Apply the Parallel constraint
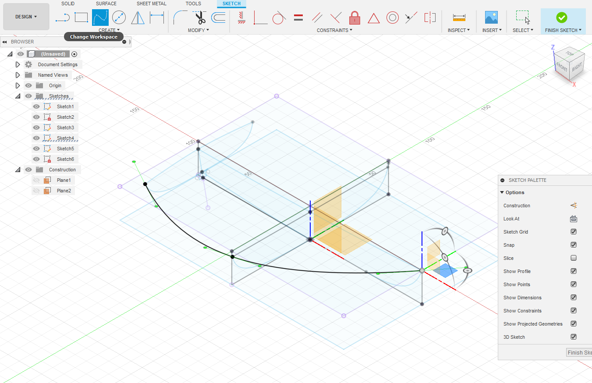Image resolution: width=592 pixels, height=383 pixels. (x=317, y=18)
